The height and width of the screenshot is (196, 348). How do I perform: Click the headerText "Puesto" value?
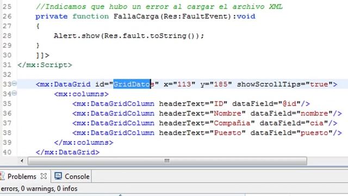(x=227, y=133)
